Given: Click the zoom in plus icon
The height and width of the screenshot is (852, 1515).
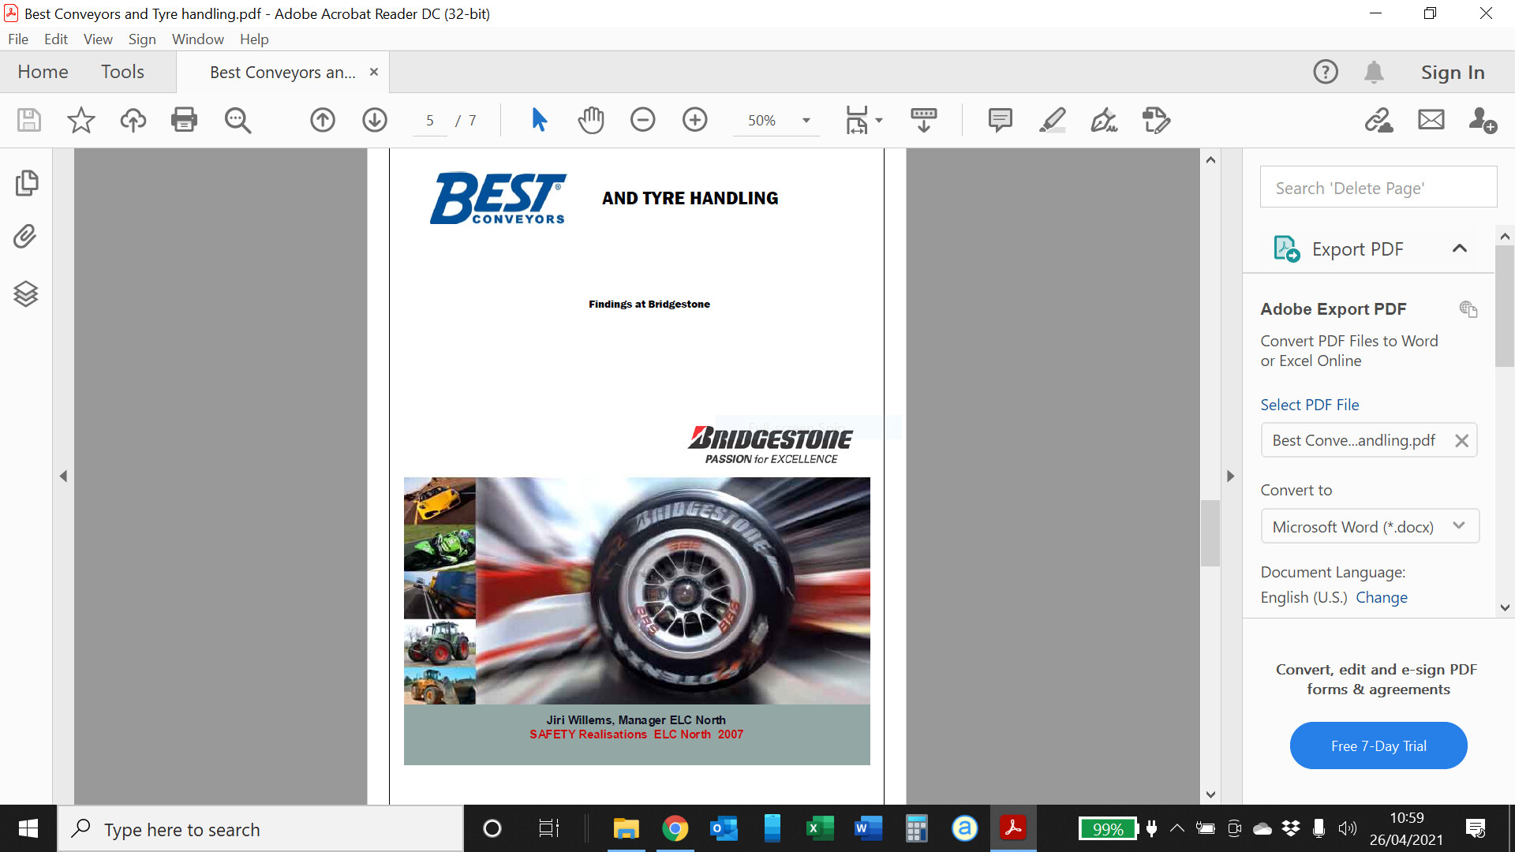Looking at the screenshot, I should (x=694, y=120).
